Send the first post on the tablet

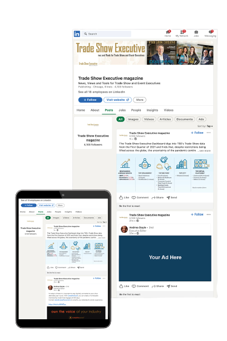[80, 267]
